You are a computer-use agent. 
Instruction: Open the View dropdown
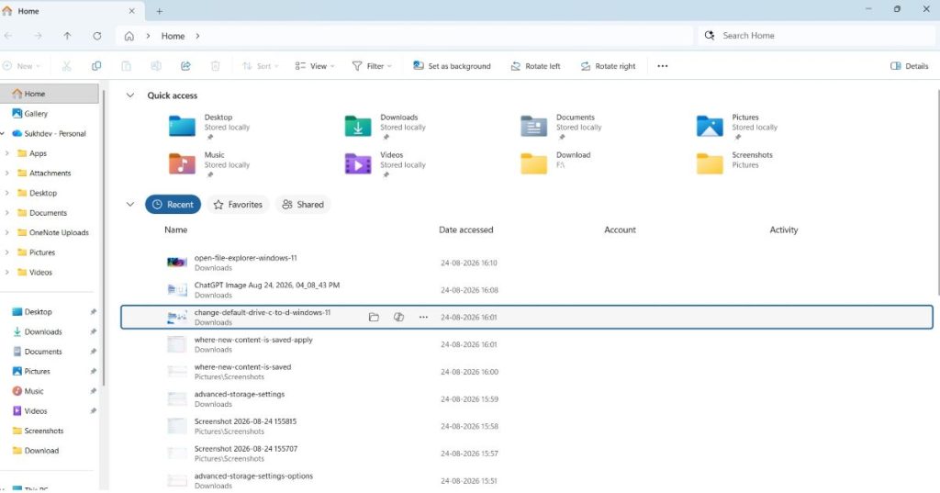point(315,66)
